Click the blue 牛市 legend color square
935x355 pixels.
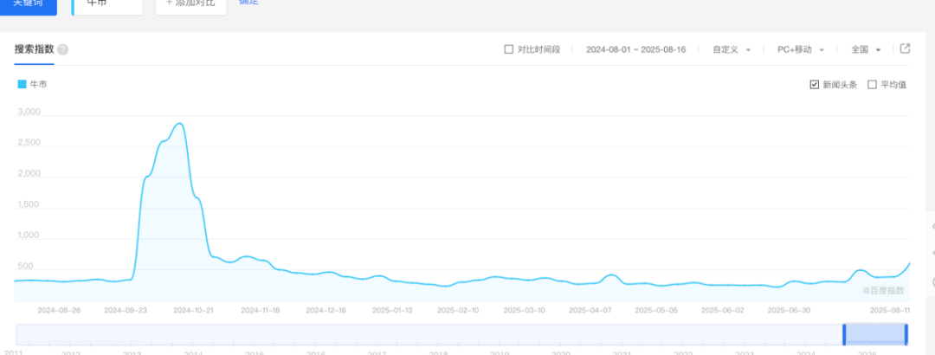(x=22, y=85)
